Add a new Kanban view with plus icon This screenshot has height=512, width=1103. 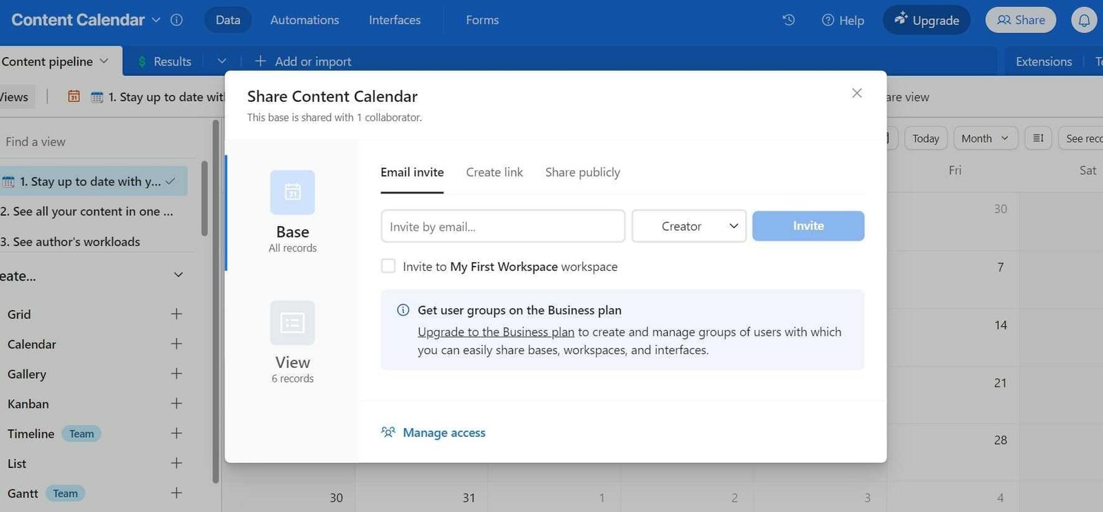click(176, 403)
